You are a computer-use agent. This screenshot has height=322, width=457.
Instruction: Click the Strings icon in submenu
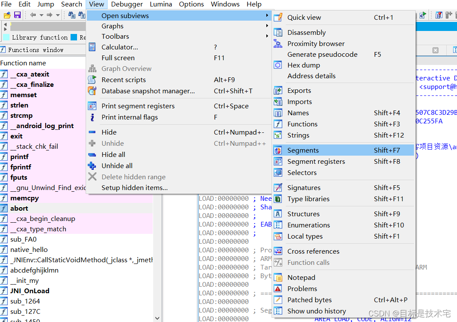[278, 135]
